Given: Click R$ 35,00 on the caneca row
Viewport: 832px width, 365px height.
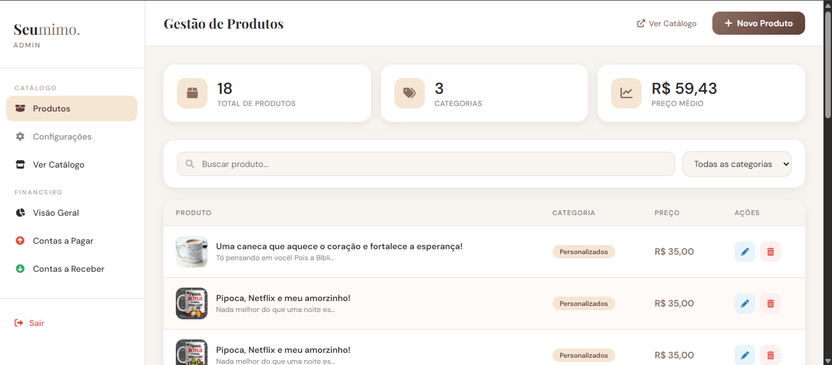Looking at the screenshot, I should [x=674, y=252].
